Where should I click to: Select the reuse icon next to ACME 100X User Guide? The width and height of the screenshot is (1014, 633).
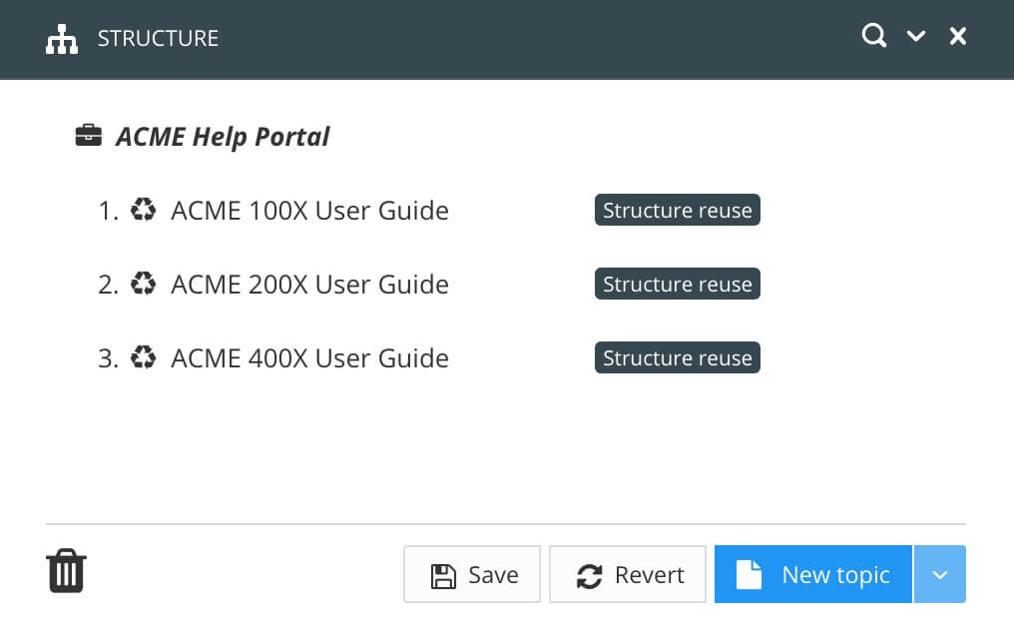point(144,210)
